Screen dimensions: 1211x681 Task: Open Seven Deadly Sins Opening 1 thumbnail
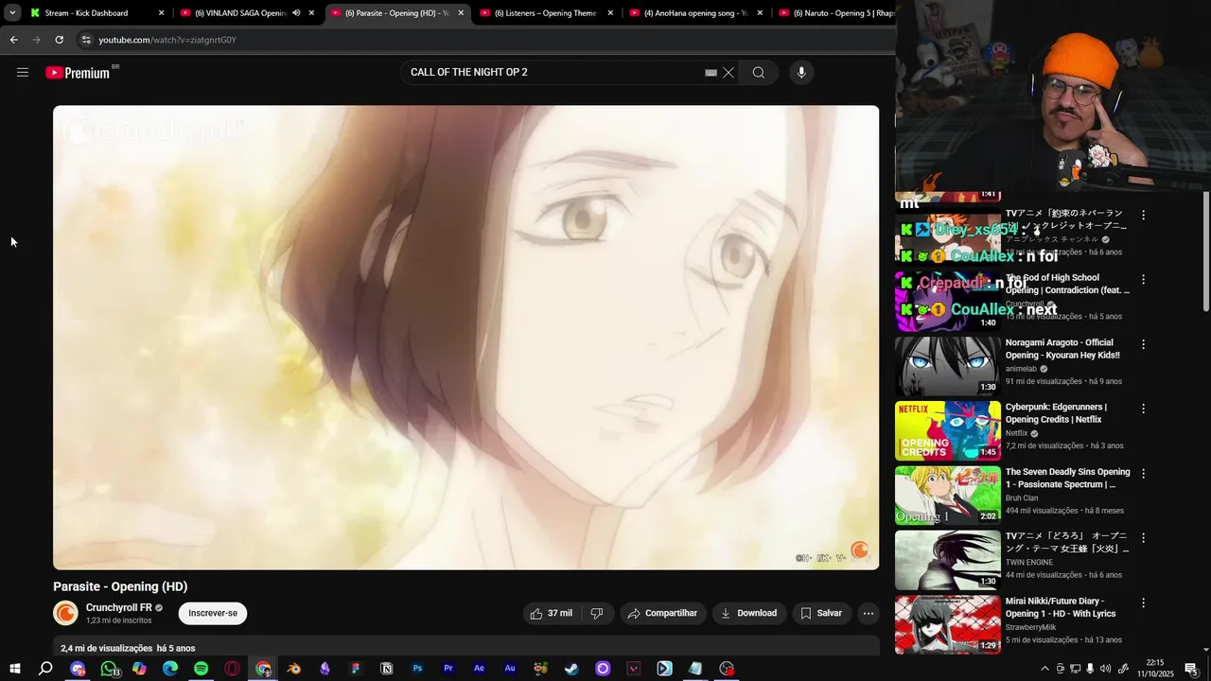[x=948, y=495]
